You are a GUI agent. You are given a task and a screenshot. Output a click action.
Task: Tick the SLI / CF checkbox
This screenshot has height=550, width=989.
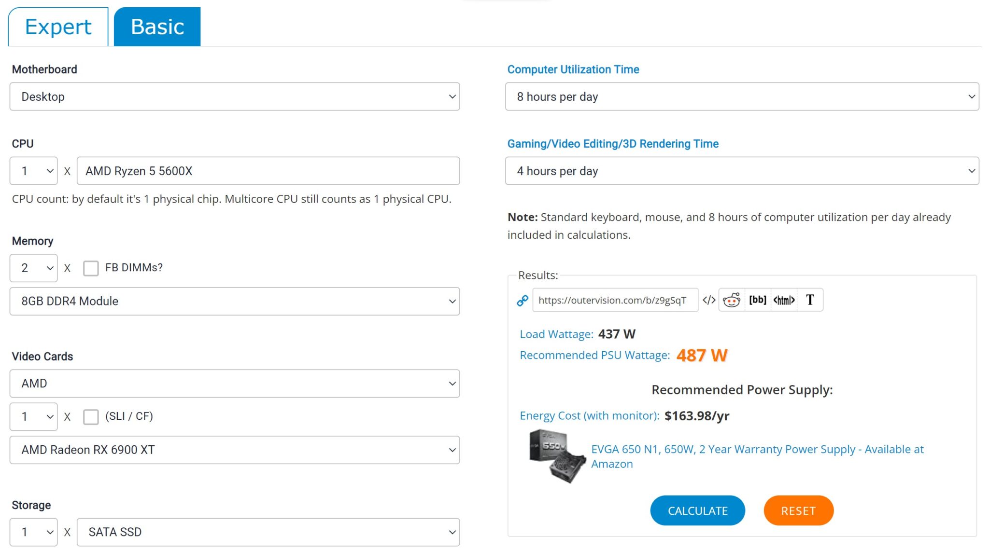pos(91,416)
